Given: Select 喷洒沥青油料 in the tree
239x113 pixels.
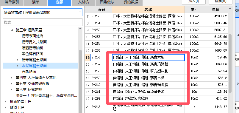Looking at the screenshot, I should click(x=32, y=48).
